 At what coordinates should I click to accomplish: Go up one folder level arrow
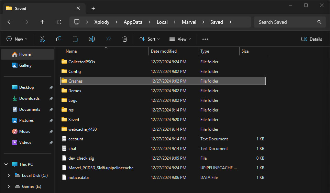pyautogui.click(x=42, y=22)
